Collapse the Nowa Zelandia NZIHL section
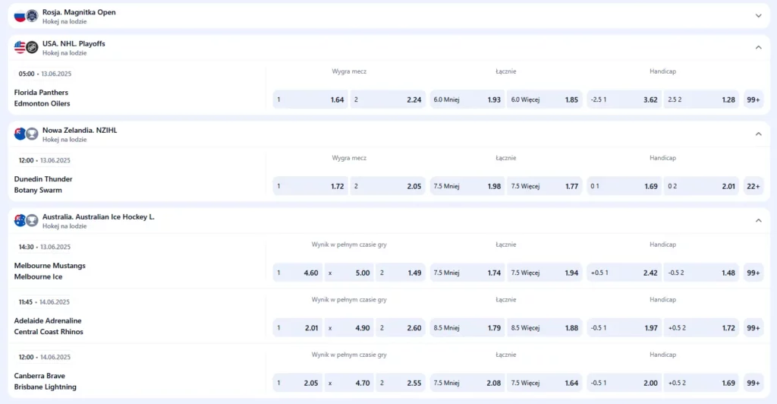The height and width of the screenshot is (404, 777). pyautogui.click(x=758, y=134)
